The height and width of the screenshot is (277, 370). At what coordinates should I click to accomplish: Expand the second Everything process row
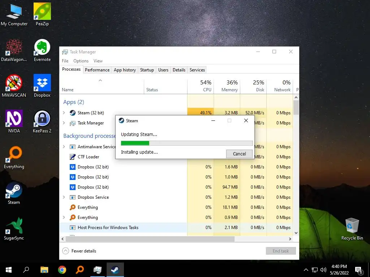pos(64,217)
